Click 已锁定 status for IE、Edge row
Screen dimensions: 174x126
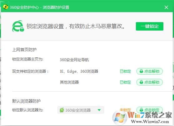pyautogui.click(x=125, y=71)
